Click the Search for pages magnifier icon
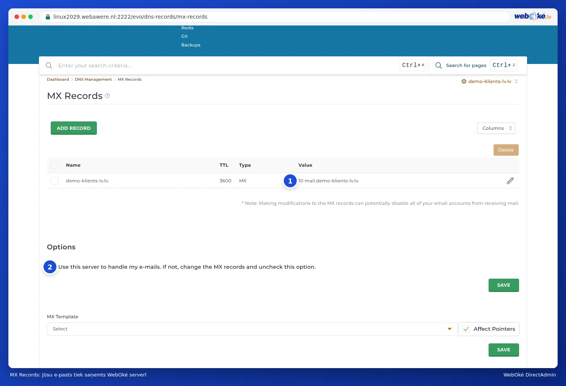 tap(439, 65)
